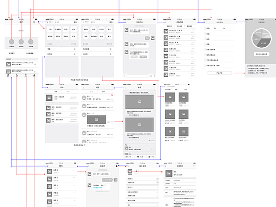Screen dimensions: 276x207
Task: Open category dropdown in square-tile search wireframe
Action: tap(51, 22)
